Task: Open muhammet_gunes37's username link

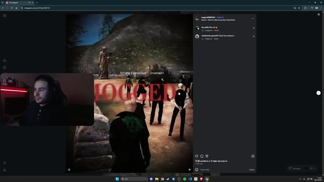Action: tap(210, 36)
